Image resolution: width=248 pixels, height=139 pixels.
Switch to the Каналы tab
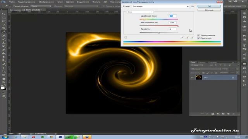click(202, 62)
